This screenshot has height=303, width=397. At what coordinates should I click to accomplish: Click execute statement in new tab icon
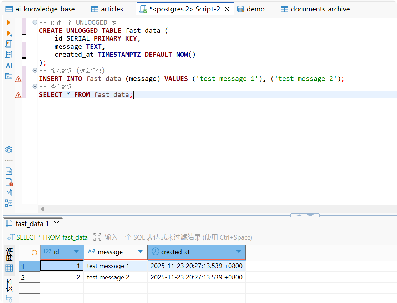[x=9, y=33]
